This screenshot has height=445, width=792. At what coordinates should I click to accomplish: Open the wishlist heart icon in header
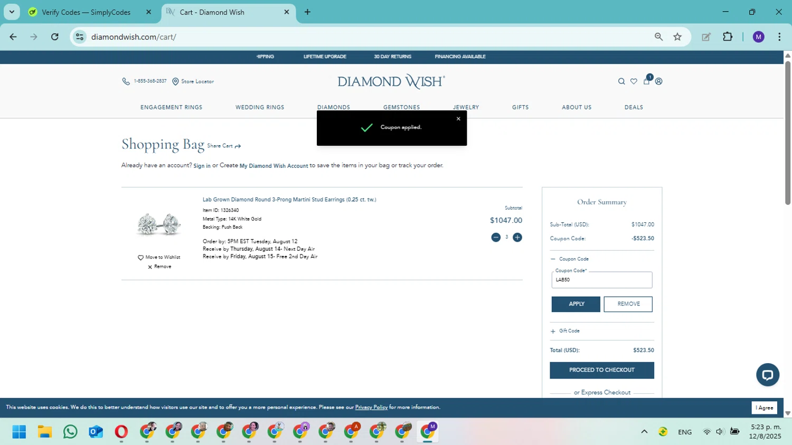tap(634, 81)
